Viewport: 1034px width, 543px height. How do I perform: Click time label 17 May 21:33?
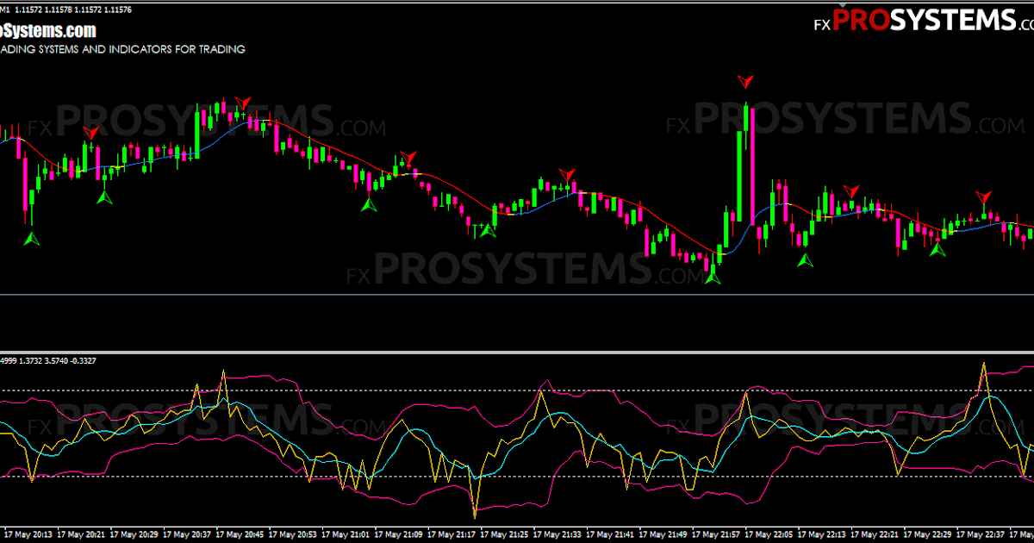558,534
